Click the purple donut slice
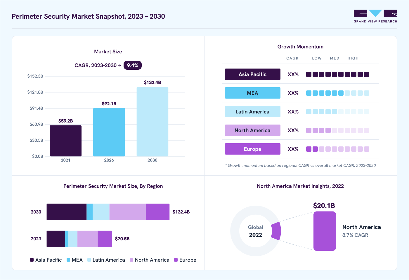This screenshot has width=409, height=280. (276, 231)
